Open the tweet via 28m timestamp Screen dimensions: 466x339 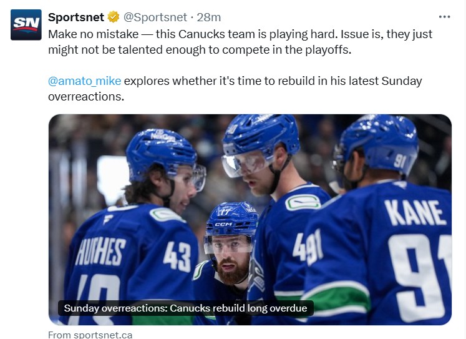point(209,17)
